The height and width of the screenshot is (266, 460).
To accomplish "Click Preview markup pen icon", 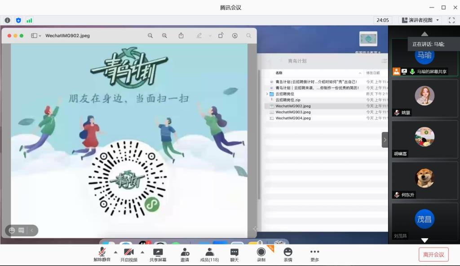I will click(199, 35).
